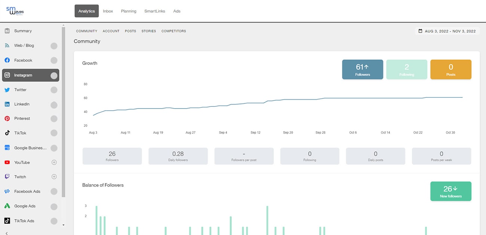Screen dimensions: 486x235
Task: Toggle the gray circle beside Web / Blog
Action: coord(54,46)
